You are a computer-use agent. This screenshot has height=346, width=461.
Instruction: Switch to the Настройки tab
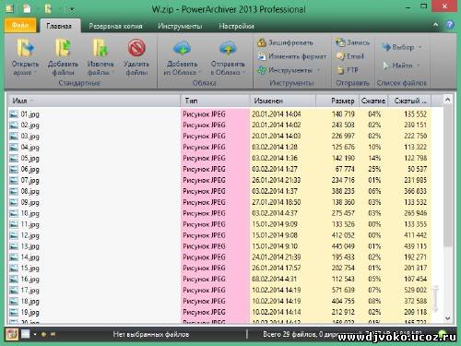tap(236, 26)
